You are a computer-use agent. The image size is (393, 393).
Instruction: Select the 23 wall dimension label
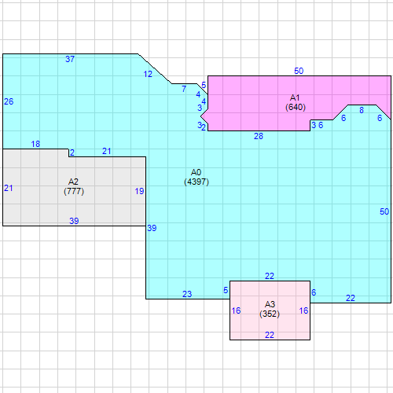pos(187,294)
